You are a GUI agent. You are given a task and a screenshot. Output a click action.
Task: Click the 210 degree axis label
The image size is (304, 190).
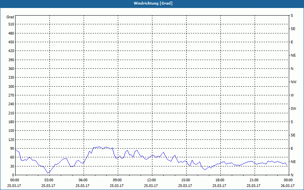click(x=11, y=113)
